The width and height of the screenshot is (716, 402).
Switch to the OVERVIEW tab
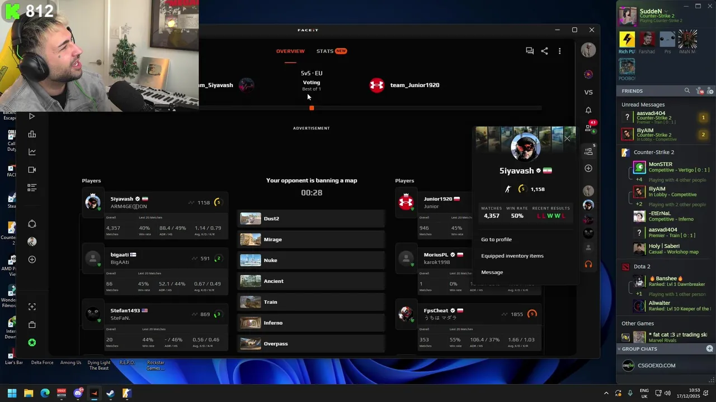tap(290, 51)
